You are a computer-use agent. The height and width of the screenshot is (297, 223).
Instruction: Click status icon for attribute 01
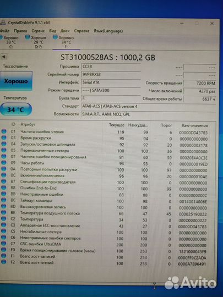click(4, 131)
